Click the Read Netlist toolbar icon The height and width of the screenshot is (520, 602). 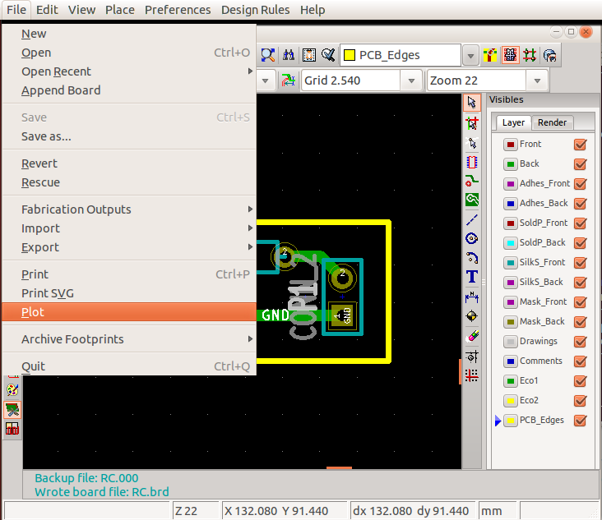[309, 55]
